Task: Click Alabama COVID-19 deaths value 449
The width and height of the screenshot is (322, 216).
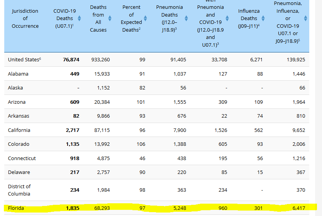Action: [x=75, y=74]
